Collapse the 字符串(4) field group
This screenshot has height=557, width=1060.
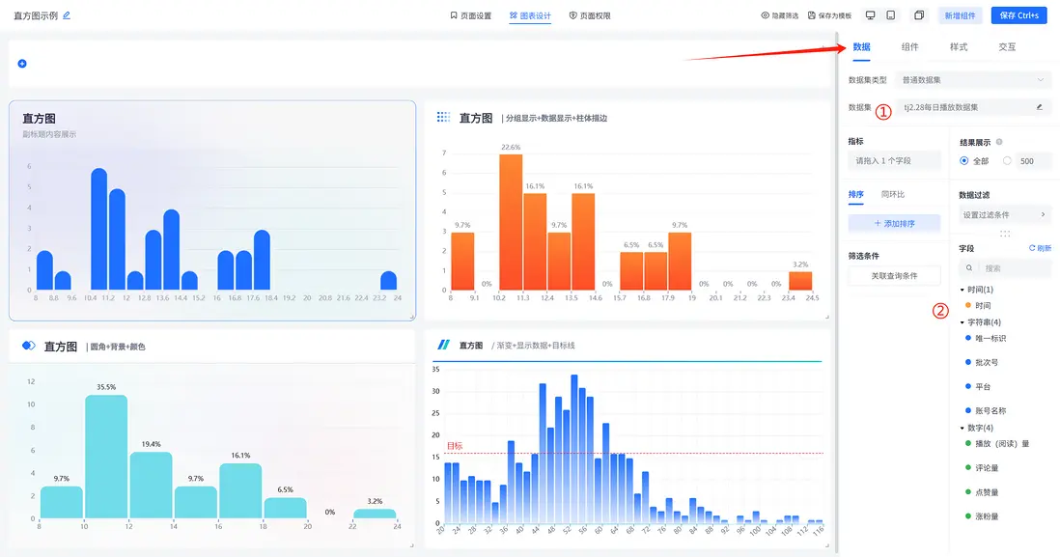click(962, 322)
